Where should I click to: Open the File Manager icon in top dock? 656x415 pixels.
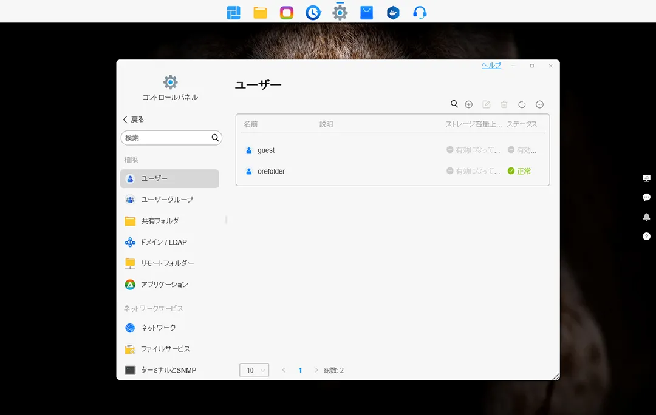[260, 13]
